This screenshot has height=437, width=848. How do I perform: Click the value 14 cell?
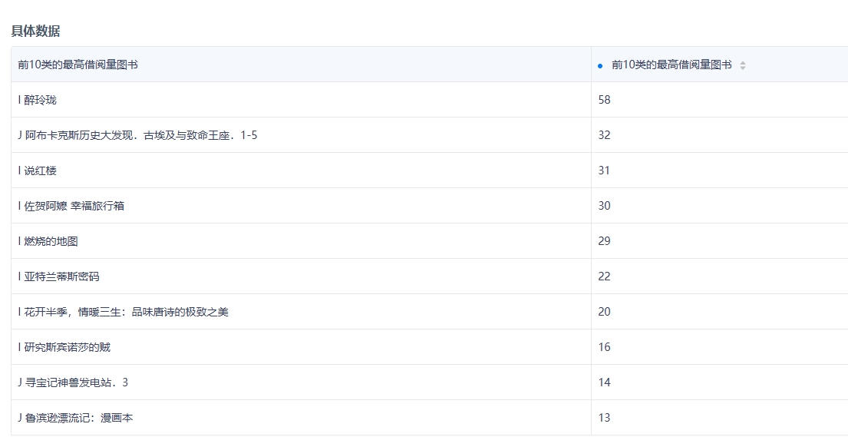coord(719,382)
